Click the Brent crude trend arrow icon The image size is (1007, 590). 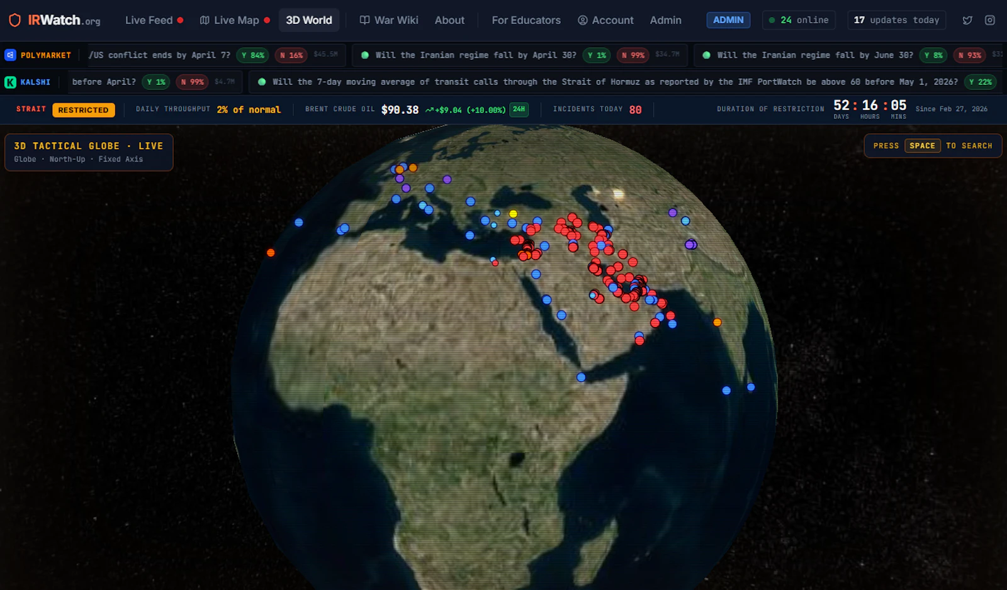[430, 110]
